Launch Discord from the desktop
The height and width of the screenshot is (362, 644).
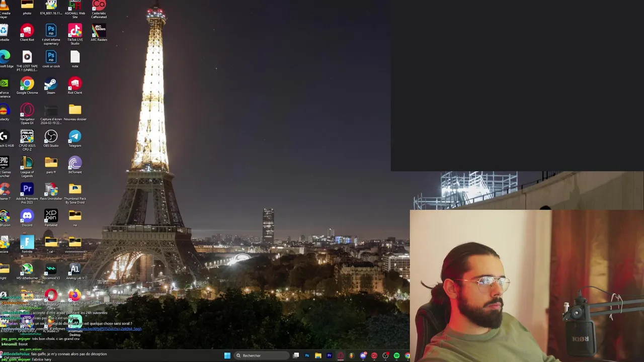point(27,218)
